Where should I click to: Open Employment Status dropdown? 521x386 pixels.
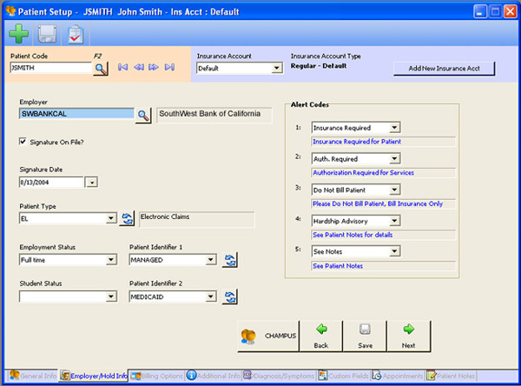[x=110, y=259]
